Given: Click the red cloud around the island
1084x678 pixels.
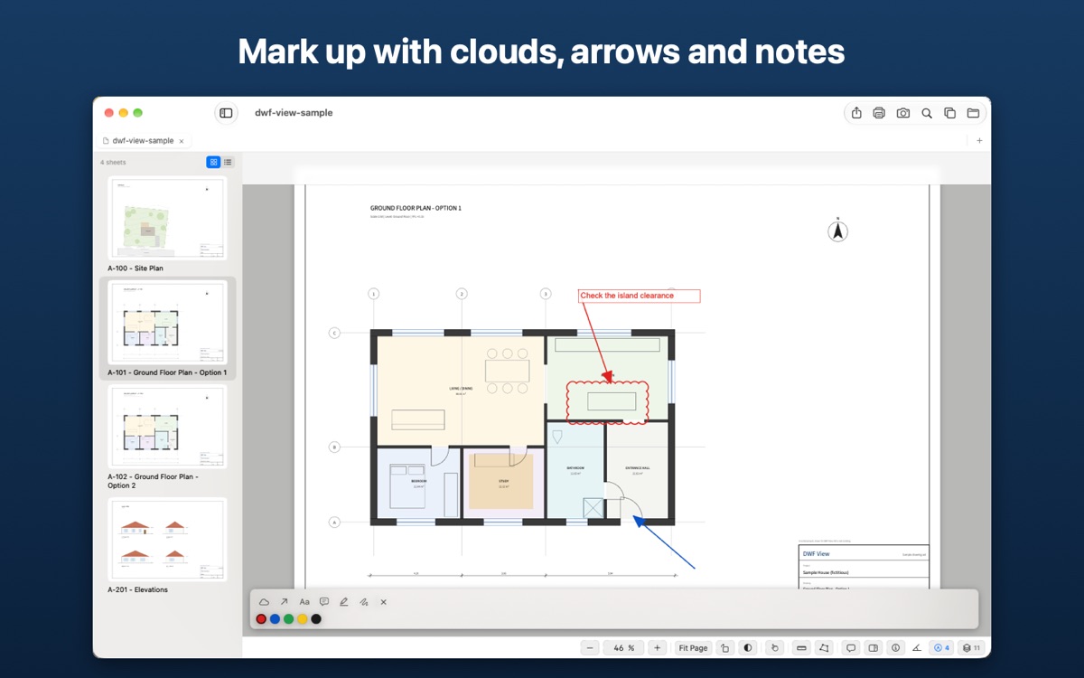Looking at the screenshot, I should (607, 402).
